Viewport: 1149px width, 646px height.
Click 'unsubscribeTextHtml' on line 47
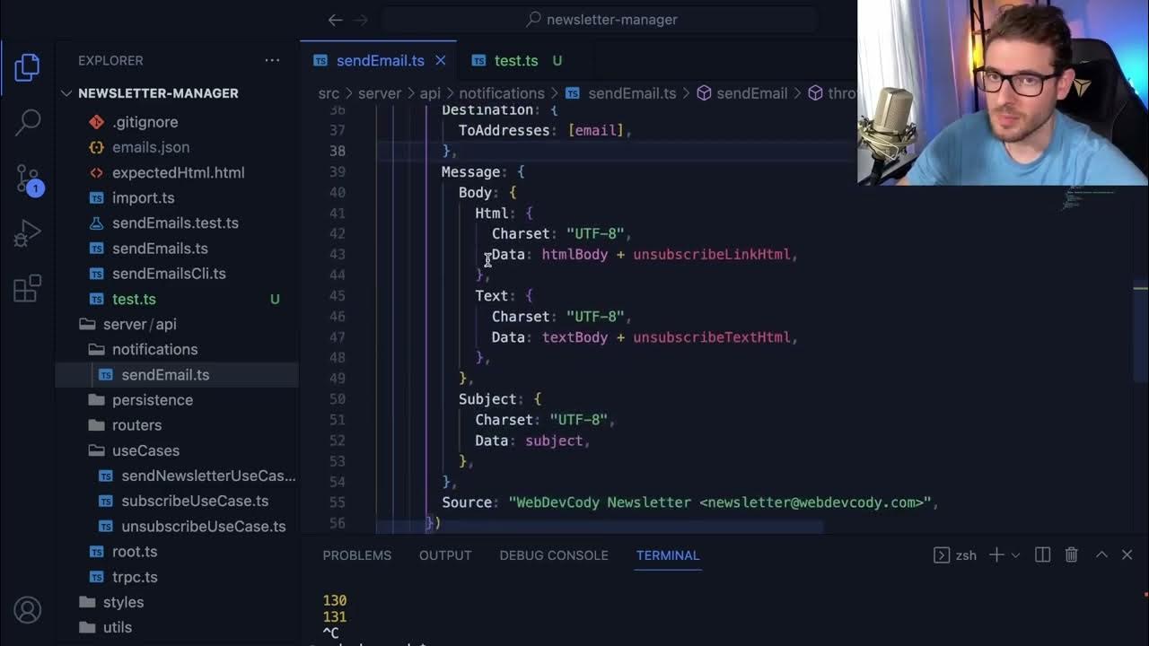(712, 337)
